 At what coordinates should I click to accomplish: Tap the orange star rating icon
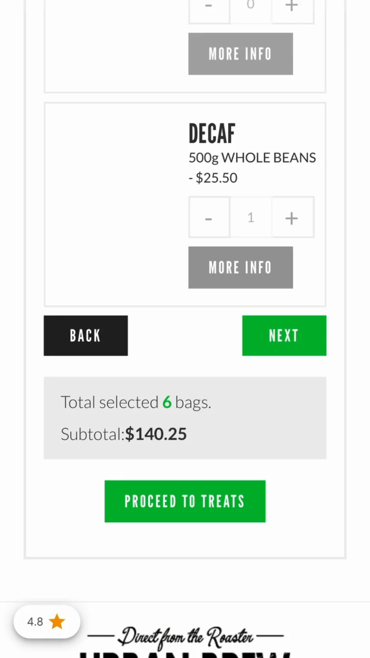coord(57,621)
